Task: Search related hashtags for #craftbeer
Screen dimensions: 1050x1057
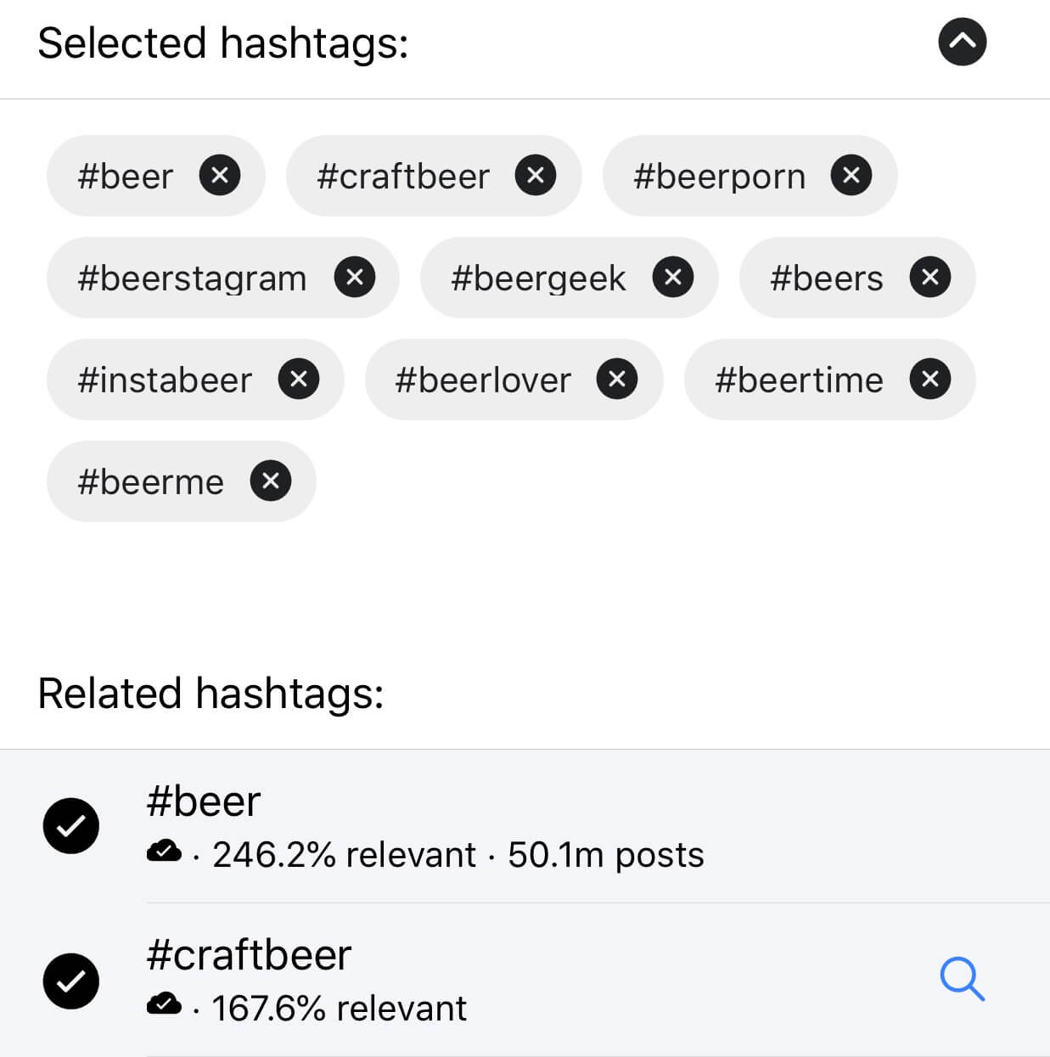Action: click(963, 980)
